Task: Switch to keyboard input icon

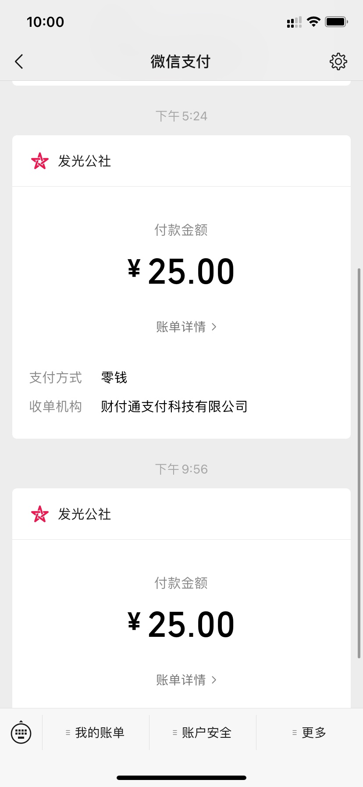Action: (21, 732)
